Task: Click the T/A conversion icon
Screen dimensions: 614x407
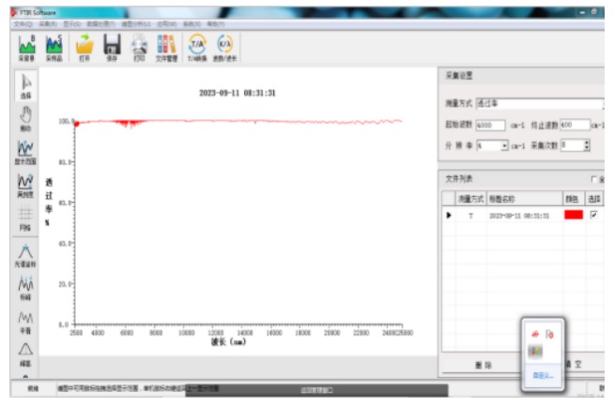Action: (x=197, y=45)
